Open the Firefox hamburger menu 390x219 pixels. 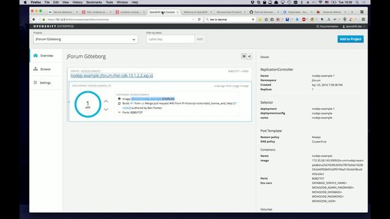coord(363,19)
